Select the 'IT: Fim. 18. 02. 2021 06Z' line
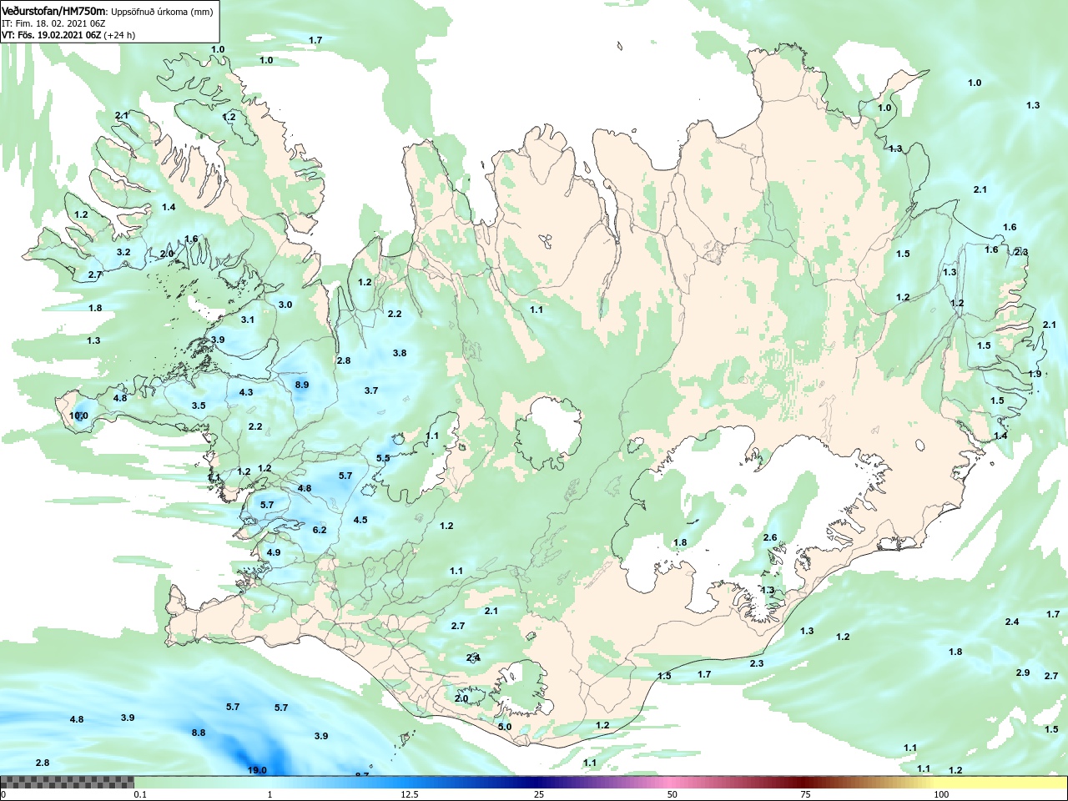 [53, 23]
